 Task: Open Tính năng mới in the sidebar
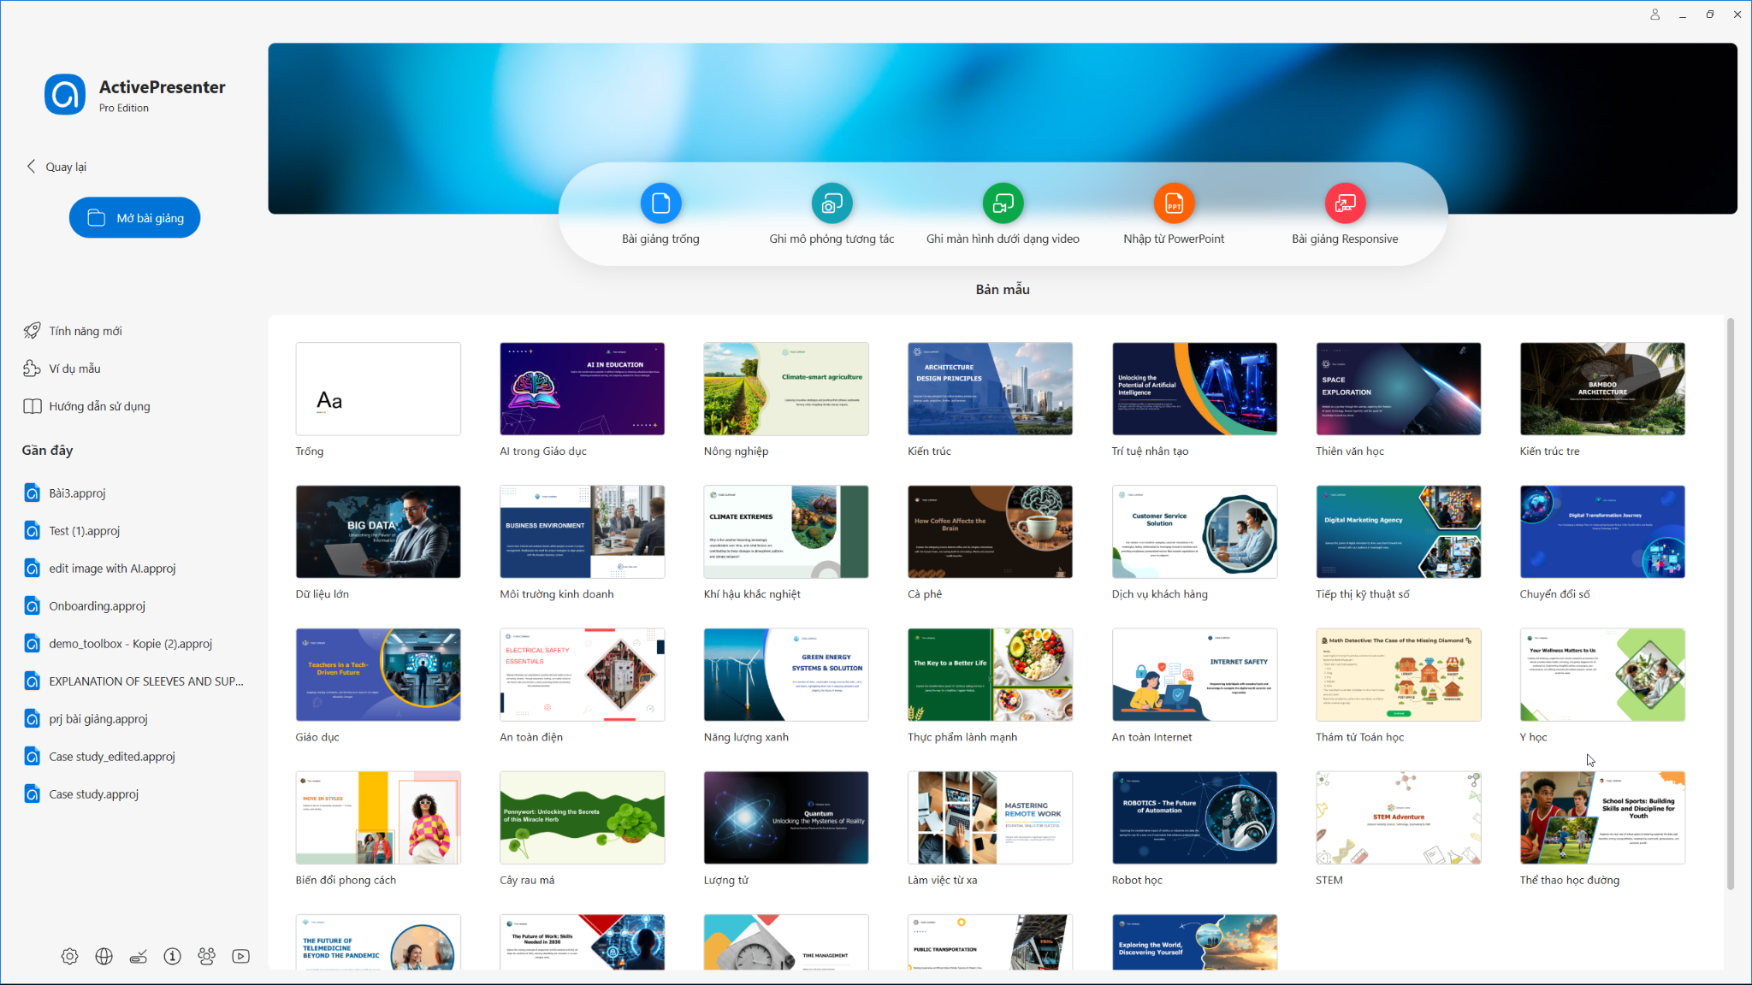tap(84, 330)
